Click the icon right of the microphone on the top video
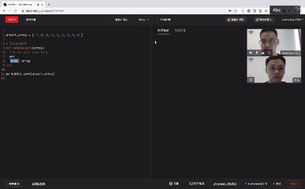 point(263,52)
